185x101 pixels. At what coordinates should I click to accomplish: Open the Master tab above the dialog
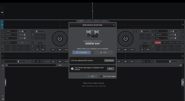[x=104, y=21]
